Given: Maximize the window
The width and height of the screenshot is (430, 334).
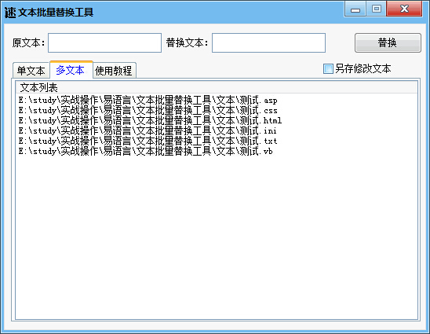Looking at the screenshot, I should (377, 9).
